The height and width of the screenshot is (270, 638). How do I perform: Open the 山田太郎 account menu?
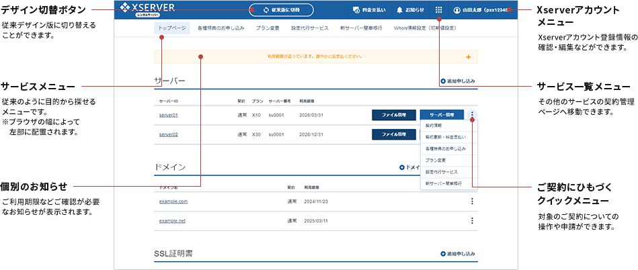coord(482,10)
